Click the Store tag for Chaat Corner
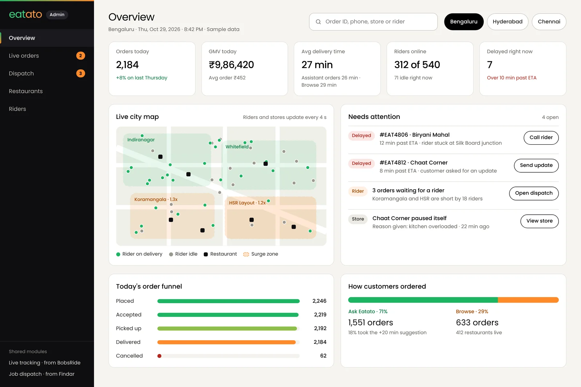 [x=358, y=219]
